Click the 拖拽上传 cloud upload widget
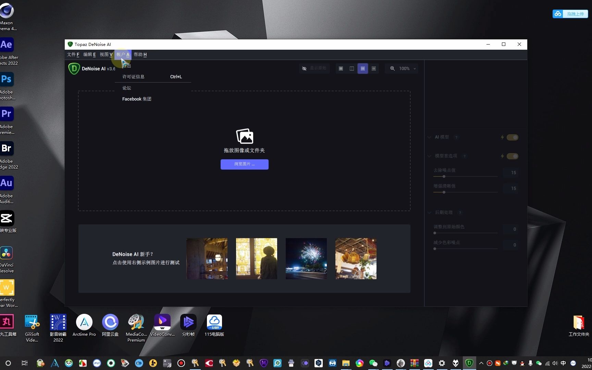 coord(570,14)
